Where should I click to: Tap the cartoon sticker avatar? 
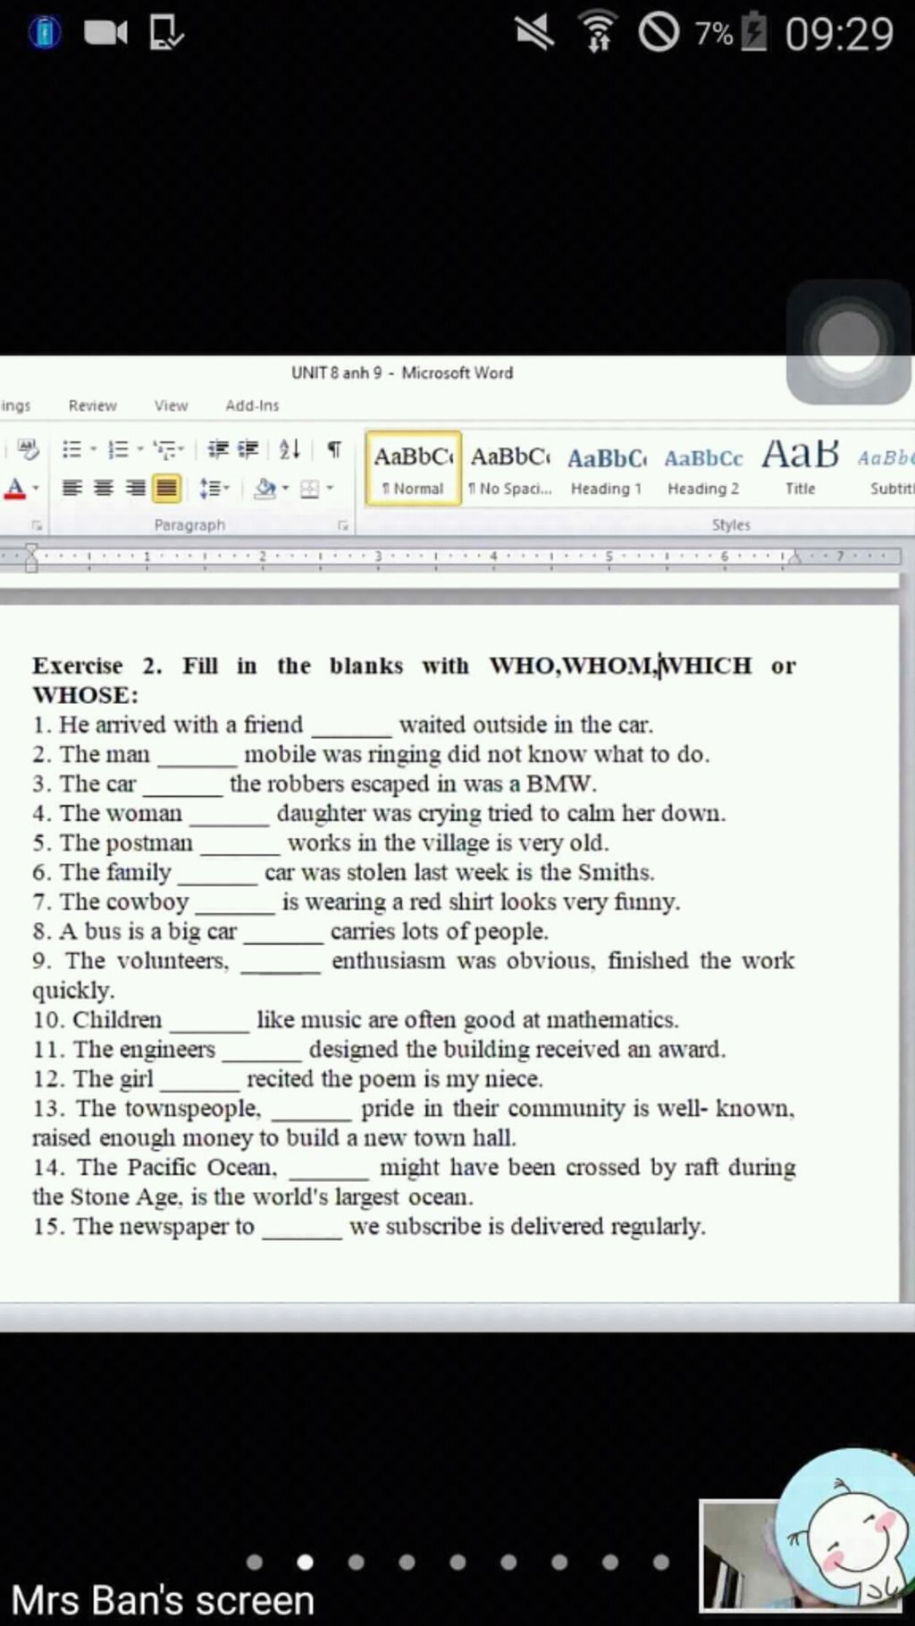845,1527
